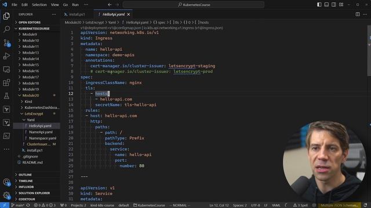Viewport: 371px width, 208px height.
Task: Open the Extensions view
Action: [6, 83]
